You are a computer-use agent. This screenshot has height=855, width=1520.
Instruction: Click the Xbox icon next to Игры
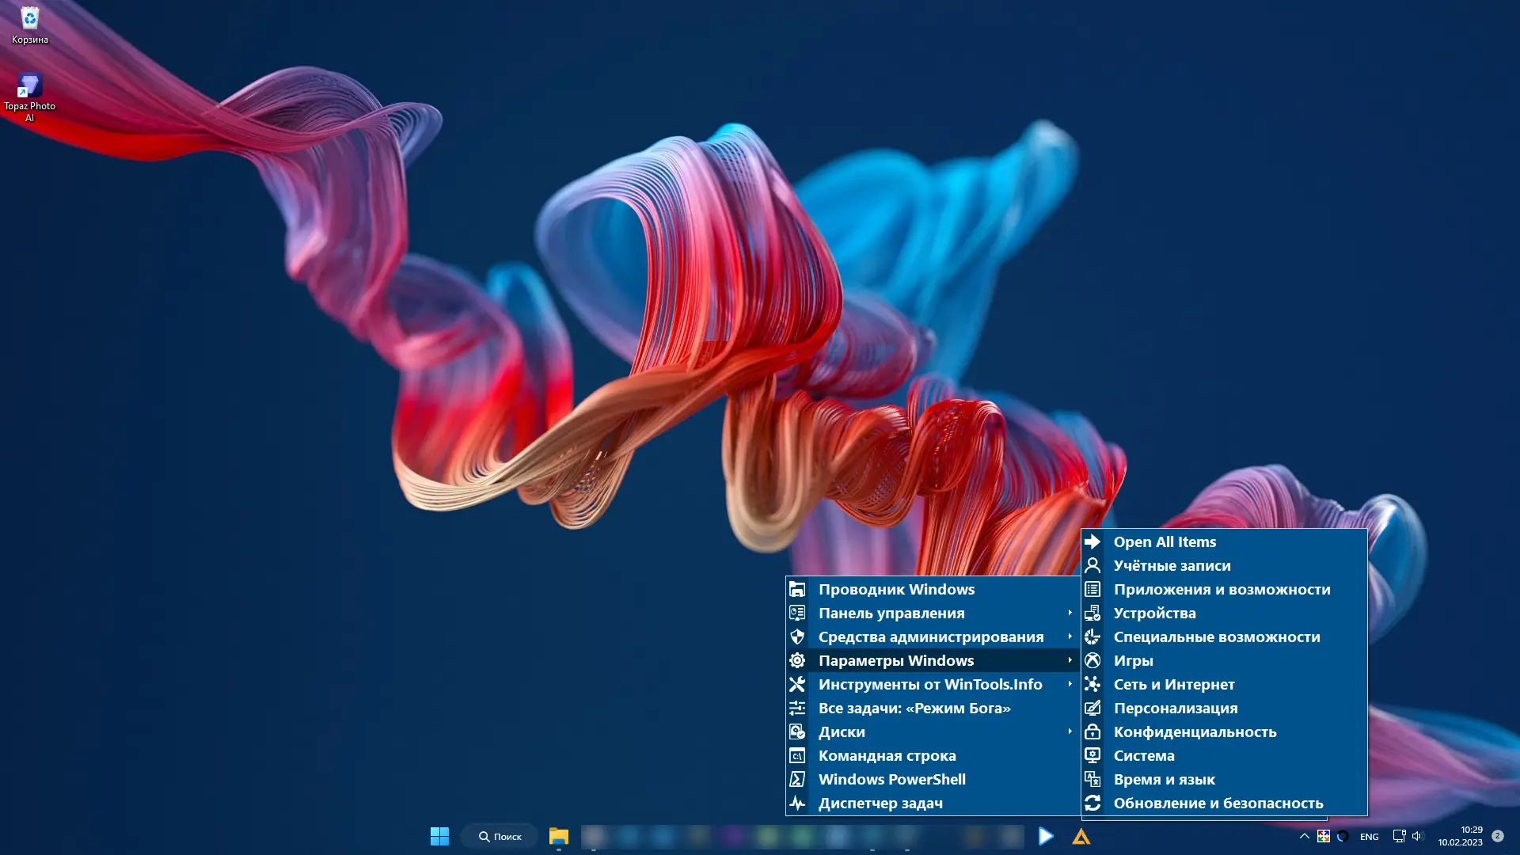coord(1092,660)
